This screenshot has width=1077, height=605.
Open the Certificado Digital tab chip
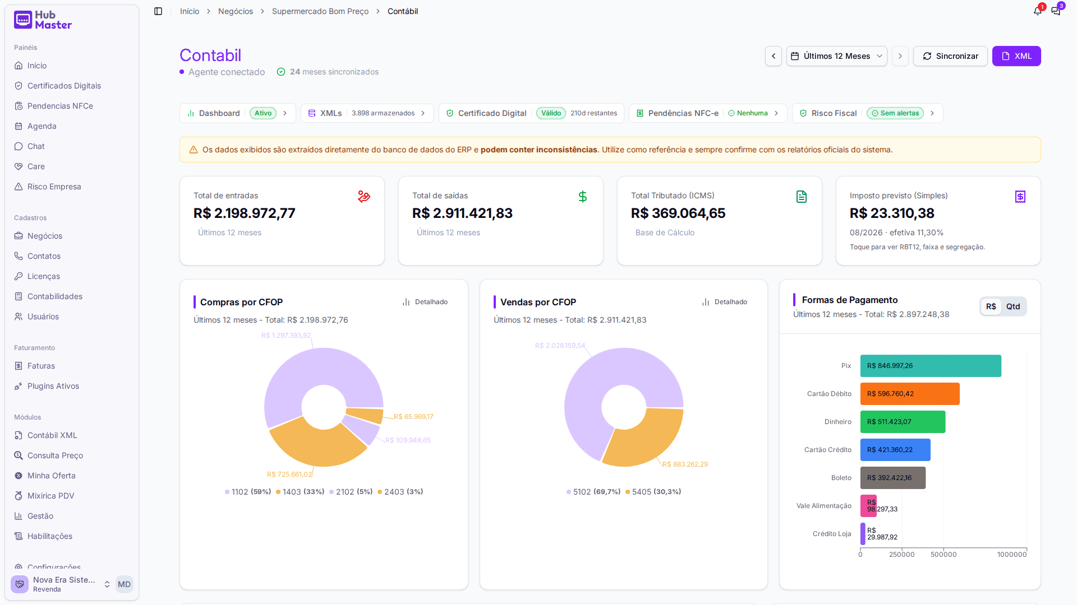(x=531, y=113)
